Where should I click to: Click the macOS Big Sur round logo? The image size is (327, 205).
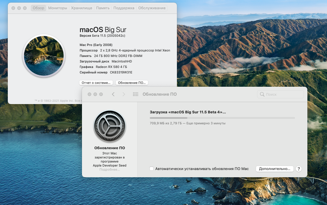(x=44, y=56)
